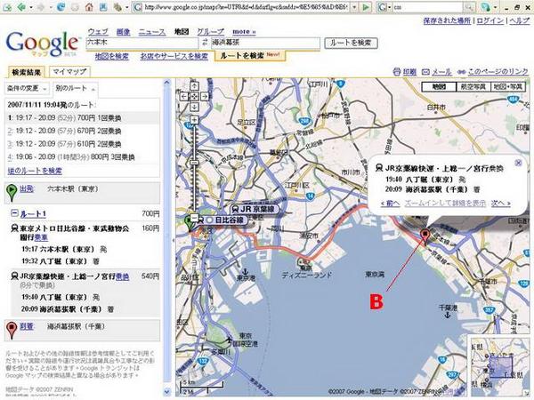Select route option 4: 19:06 - 20:09 800円

(83, 157)
